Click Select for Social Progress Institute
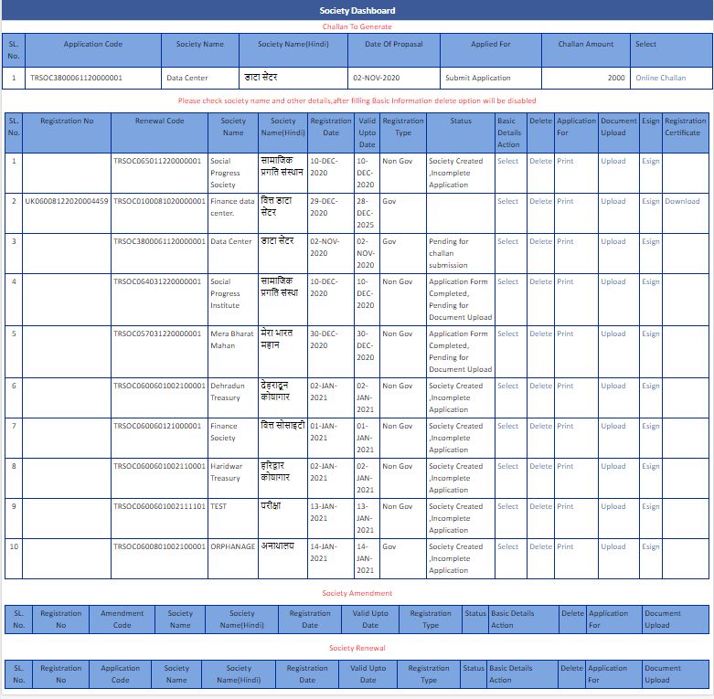The image size is (714, 699). coord(507,281)
